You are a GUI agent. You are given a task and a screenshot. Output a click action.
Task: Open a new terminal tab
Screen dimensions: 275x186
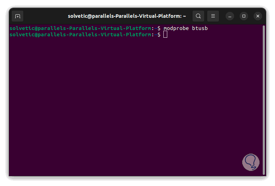click(17, 16)
